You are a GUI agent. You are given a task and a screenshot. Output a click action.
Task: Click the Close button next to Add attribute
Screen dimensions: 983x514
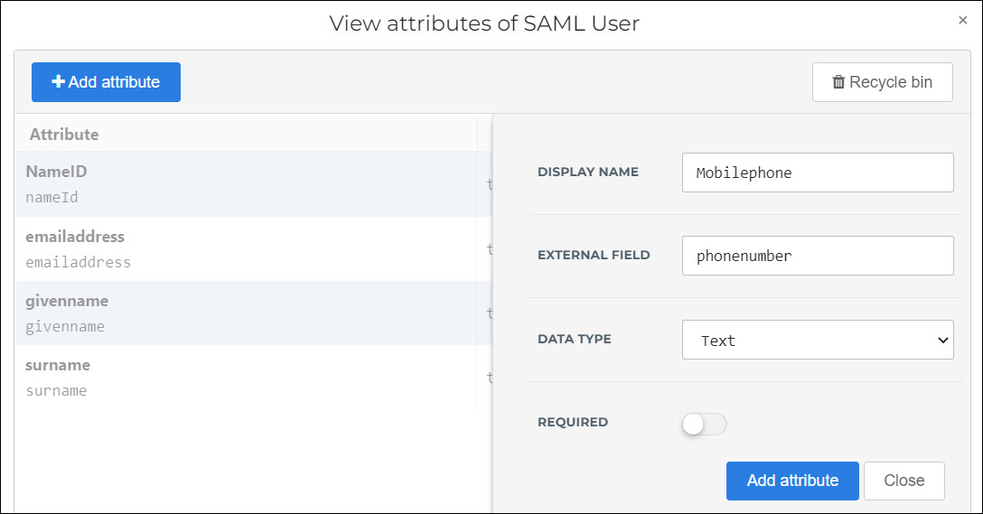(904, 481)
